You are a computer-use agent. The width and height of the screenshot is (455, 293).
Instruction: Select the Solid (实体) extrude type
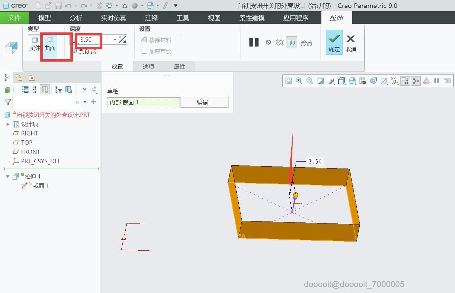point(35,44)
